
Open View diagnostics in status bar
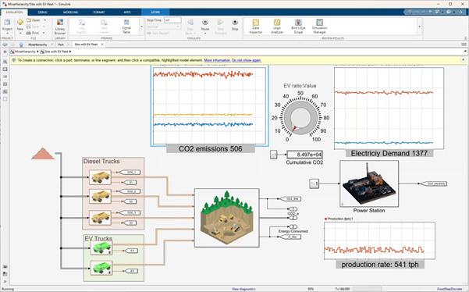pyautogui.click(x=243, y=289)
